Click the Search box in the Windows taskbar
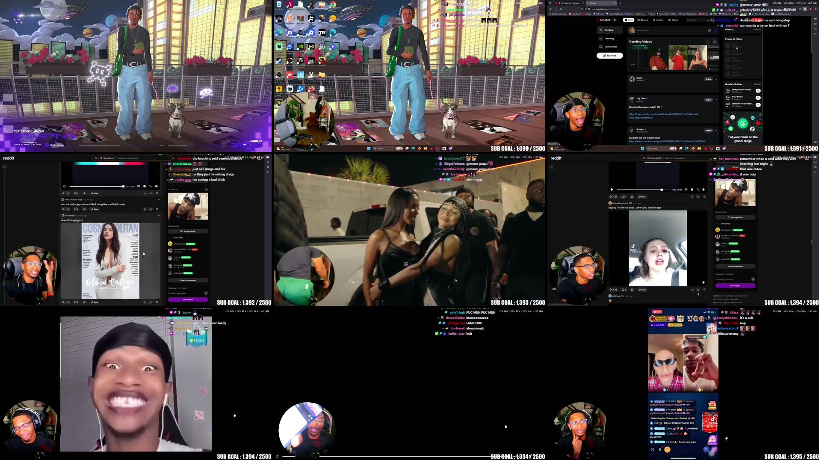Viewport: 819px width, 460px height. (380, 148)
